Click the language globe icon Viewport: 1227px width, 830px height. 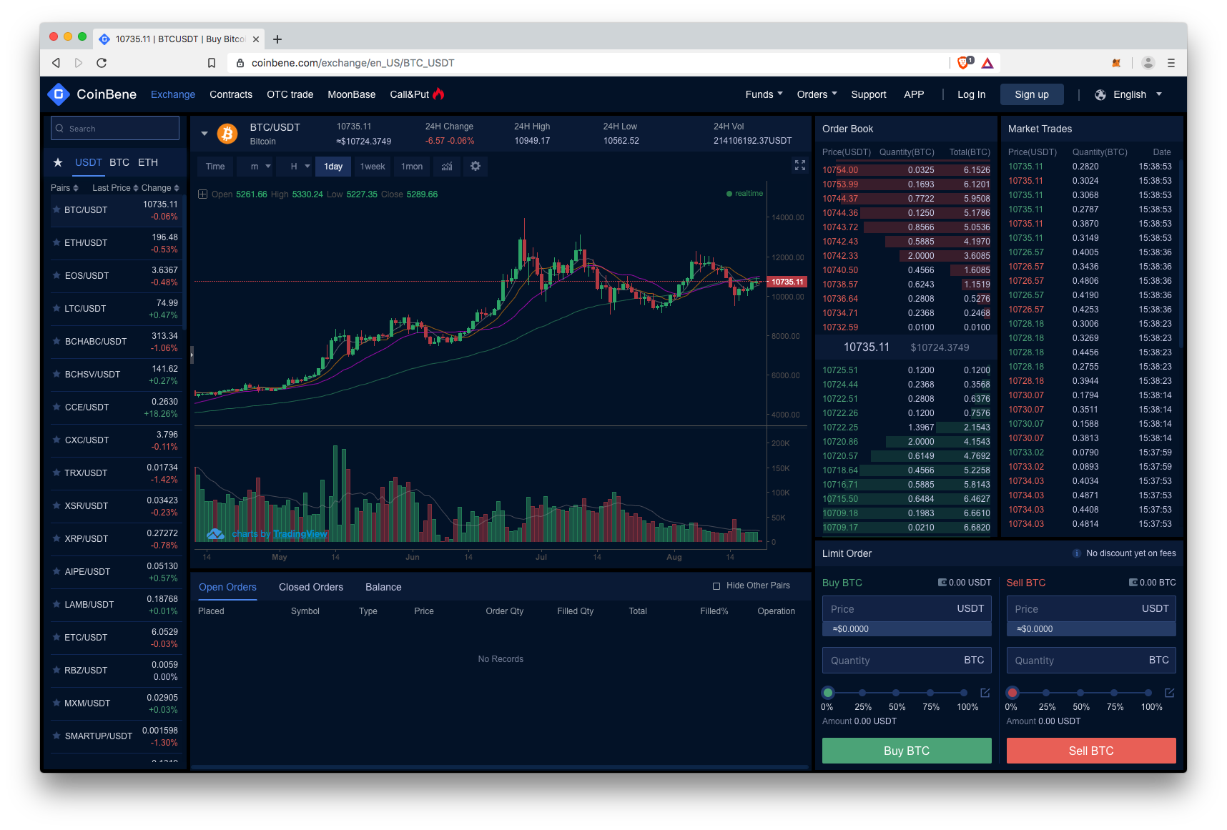tap(1100, 94)
